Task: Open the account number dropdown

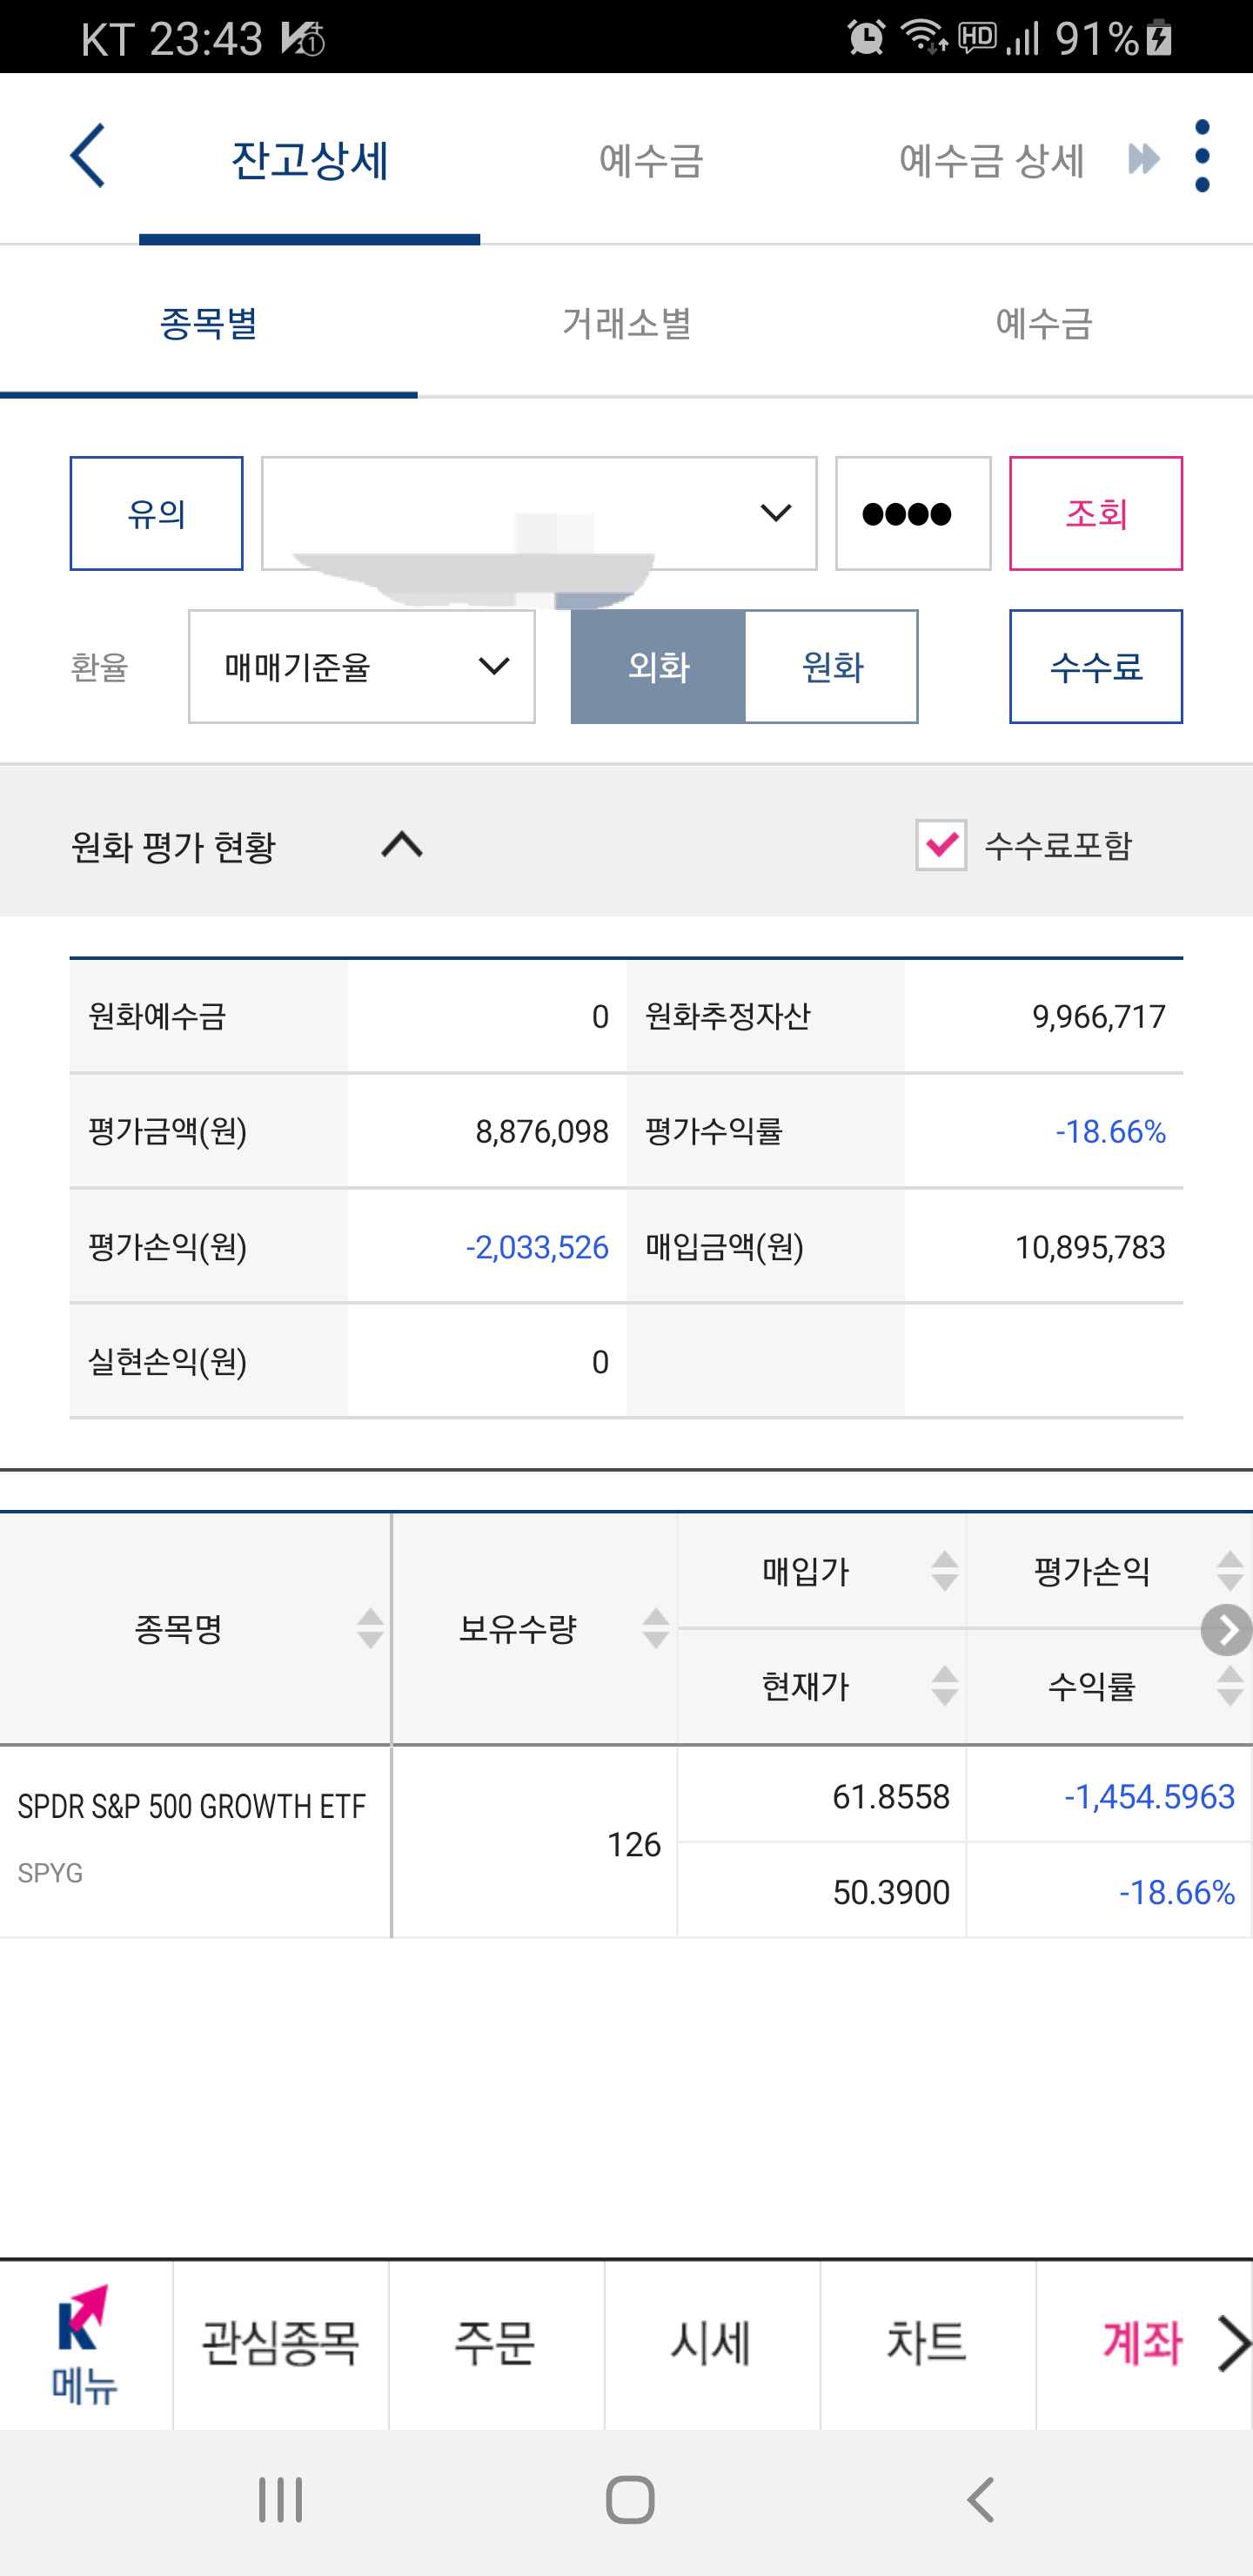Action: point(539,514)
